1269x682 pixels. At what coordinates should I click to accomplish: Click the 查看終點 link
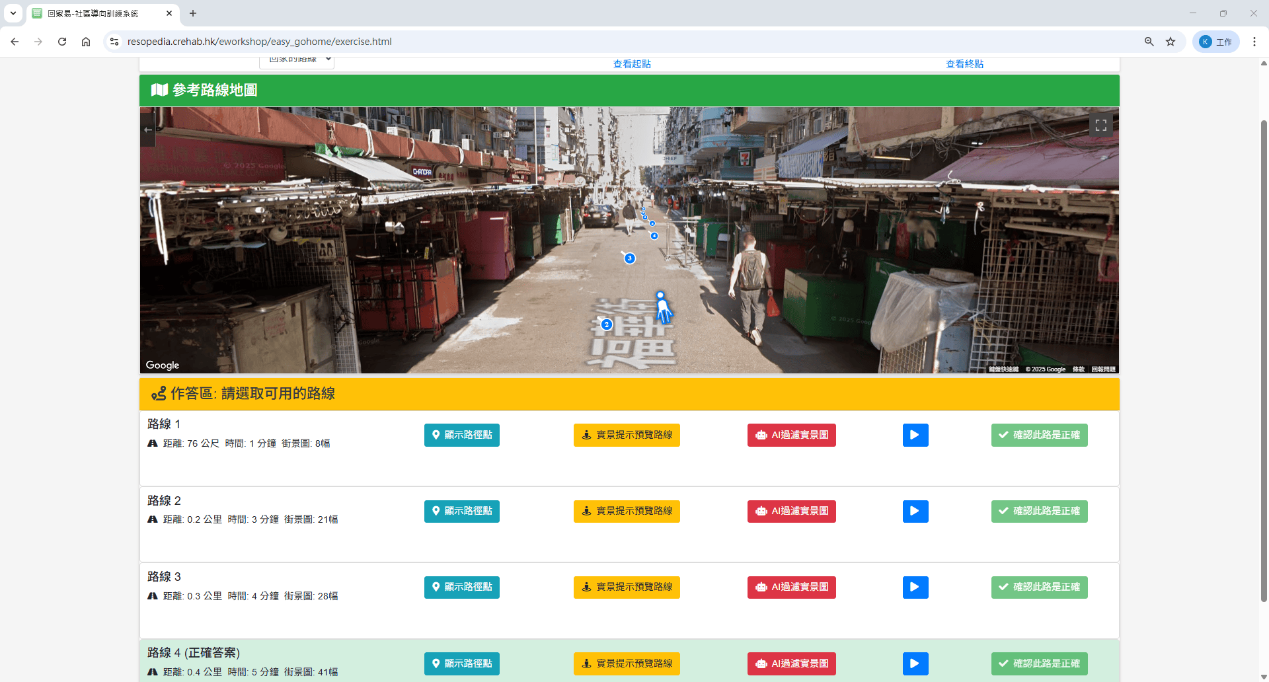(x=964, y=64)
